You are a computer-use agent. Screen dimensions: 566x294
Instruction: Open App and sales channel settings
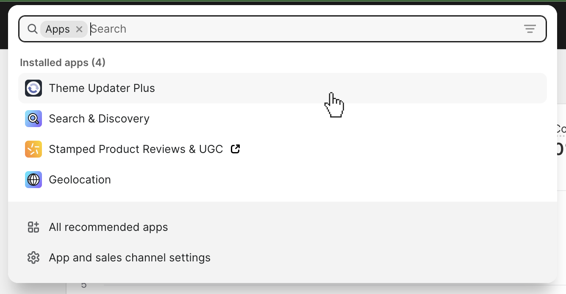pos(130,258)
